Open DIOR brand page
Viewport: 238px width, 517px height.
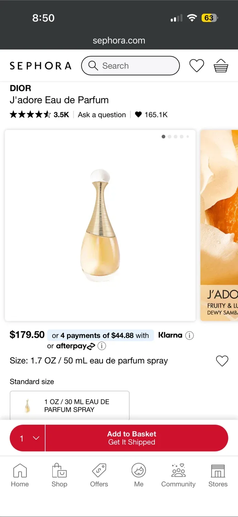20,88
